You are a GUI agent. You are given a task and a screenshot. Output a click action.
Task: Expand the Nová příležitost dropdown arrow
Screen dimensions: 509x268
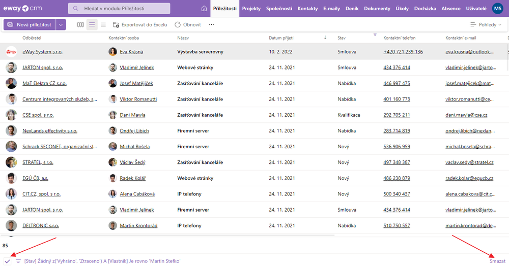point(61,24)
